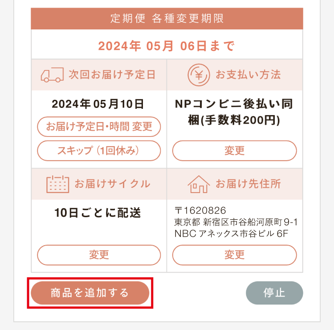The image size is (334, 330).
Task: Open お届け予定日・時間 変更 button
Action: pyautogui.click(x=99, y=127)
